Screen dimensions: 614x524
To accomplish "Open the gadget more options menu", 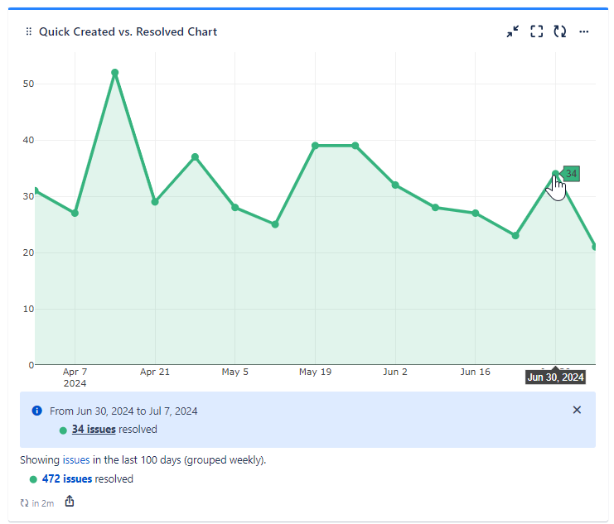I will click(x=584, y=31).
